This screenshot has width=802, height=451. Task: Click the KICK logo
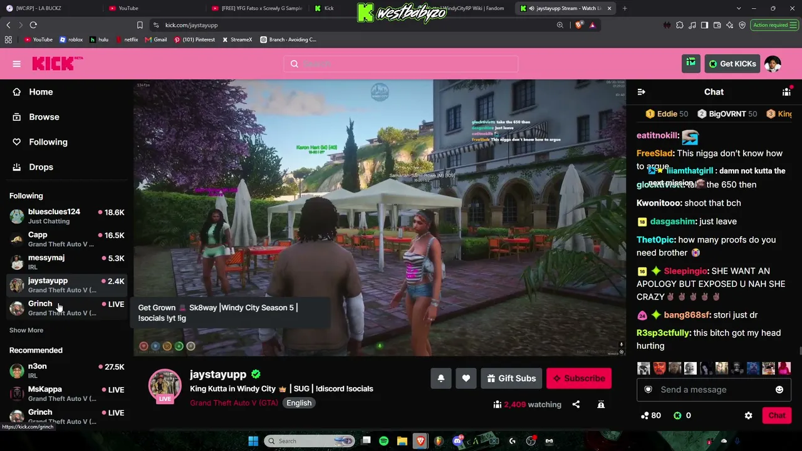[x=57, y=63]
